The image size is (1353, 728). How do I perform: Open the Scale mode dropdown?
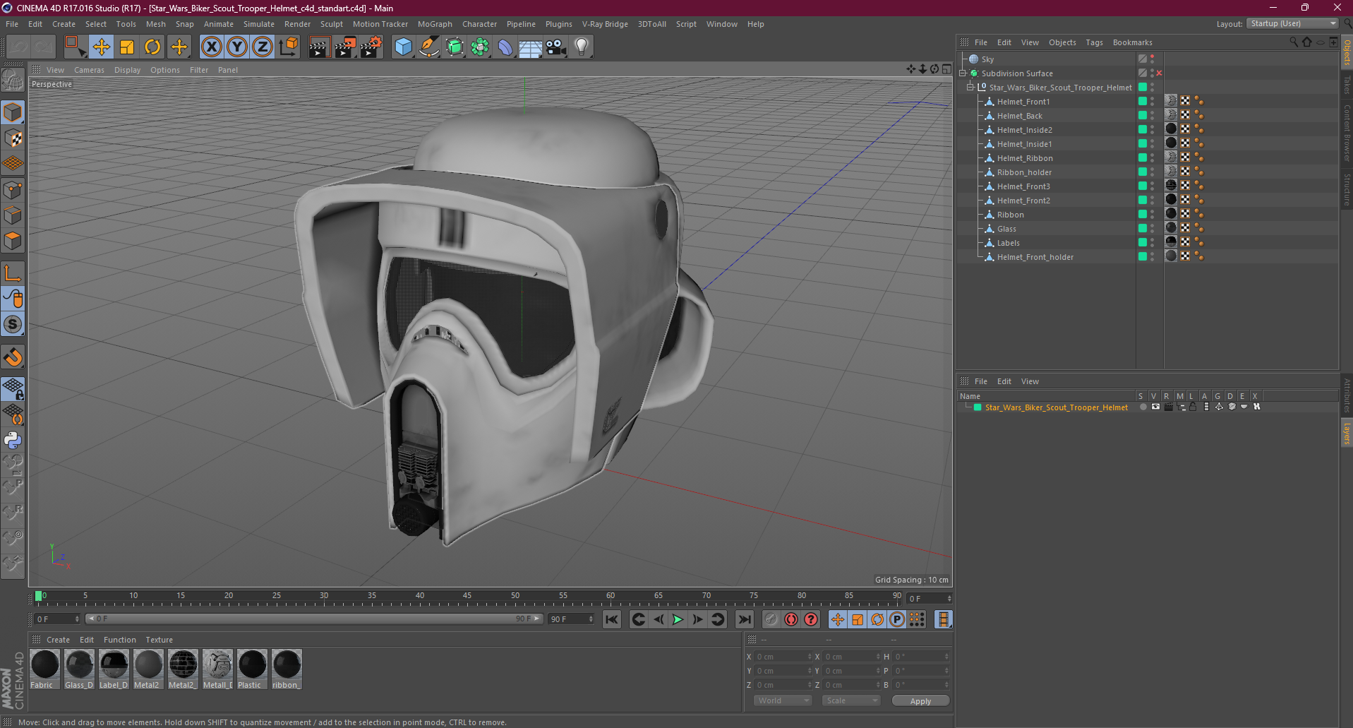point(850,700)
